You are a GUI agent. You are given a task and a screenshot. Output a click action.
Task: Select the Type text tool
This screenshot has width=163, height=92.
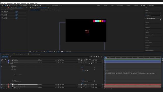(x=28, y=5)
